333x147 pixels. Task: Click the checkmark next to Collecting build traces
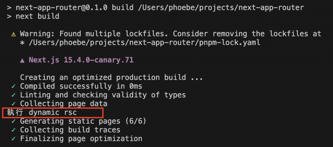coord(14,130)
